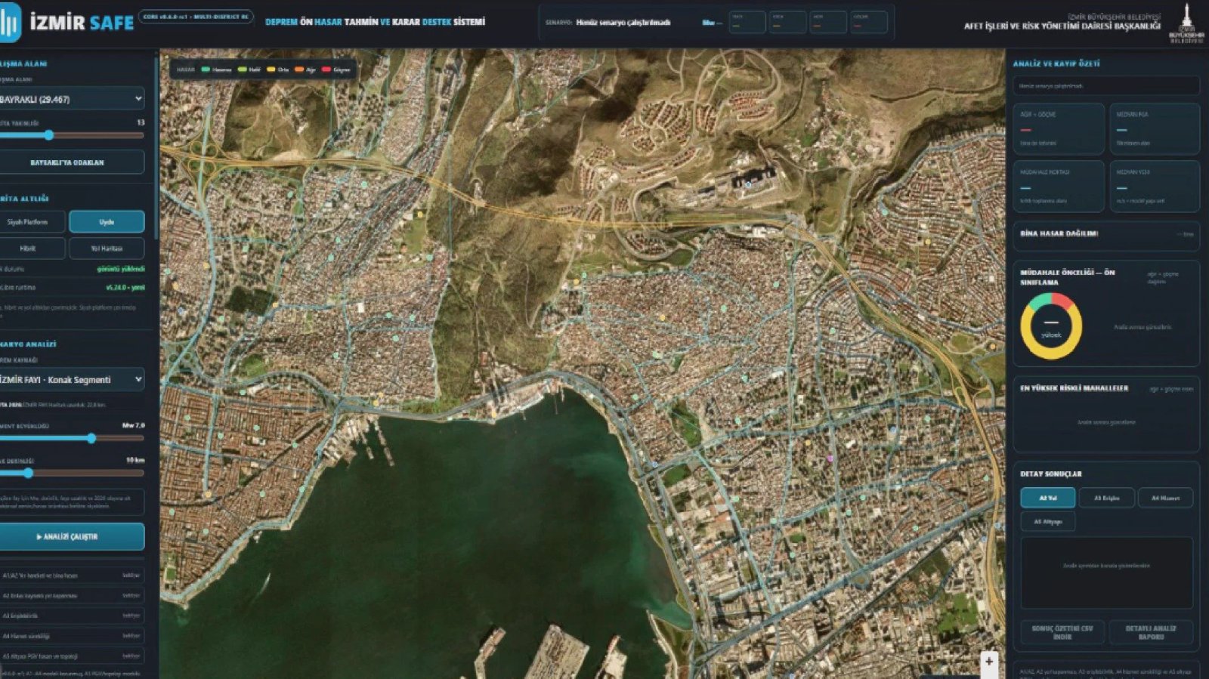Download results via Sonuç Özetini CSV İndir

(x=1062, y=632)
